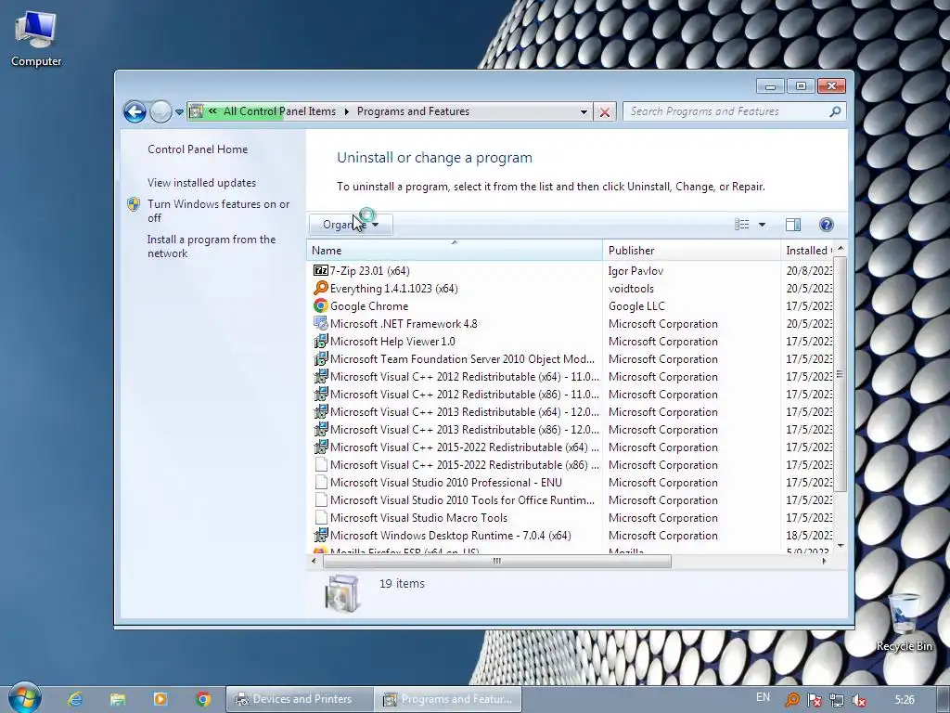950x713 pixels.
Task: Select the Microsoft .NET Framework 4.8 icon
Action: pyautogui.click(x=320, y=324)
